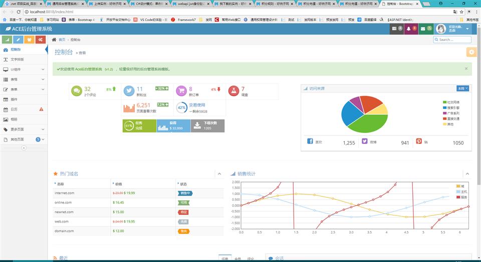Open the green envelope messages icon
This screenshot has height=262, width=481.
pos(425,28)
